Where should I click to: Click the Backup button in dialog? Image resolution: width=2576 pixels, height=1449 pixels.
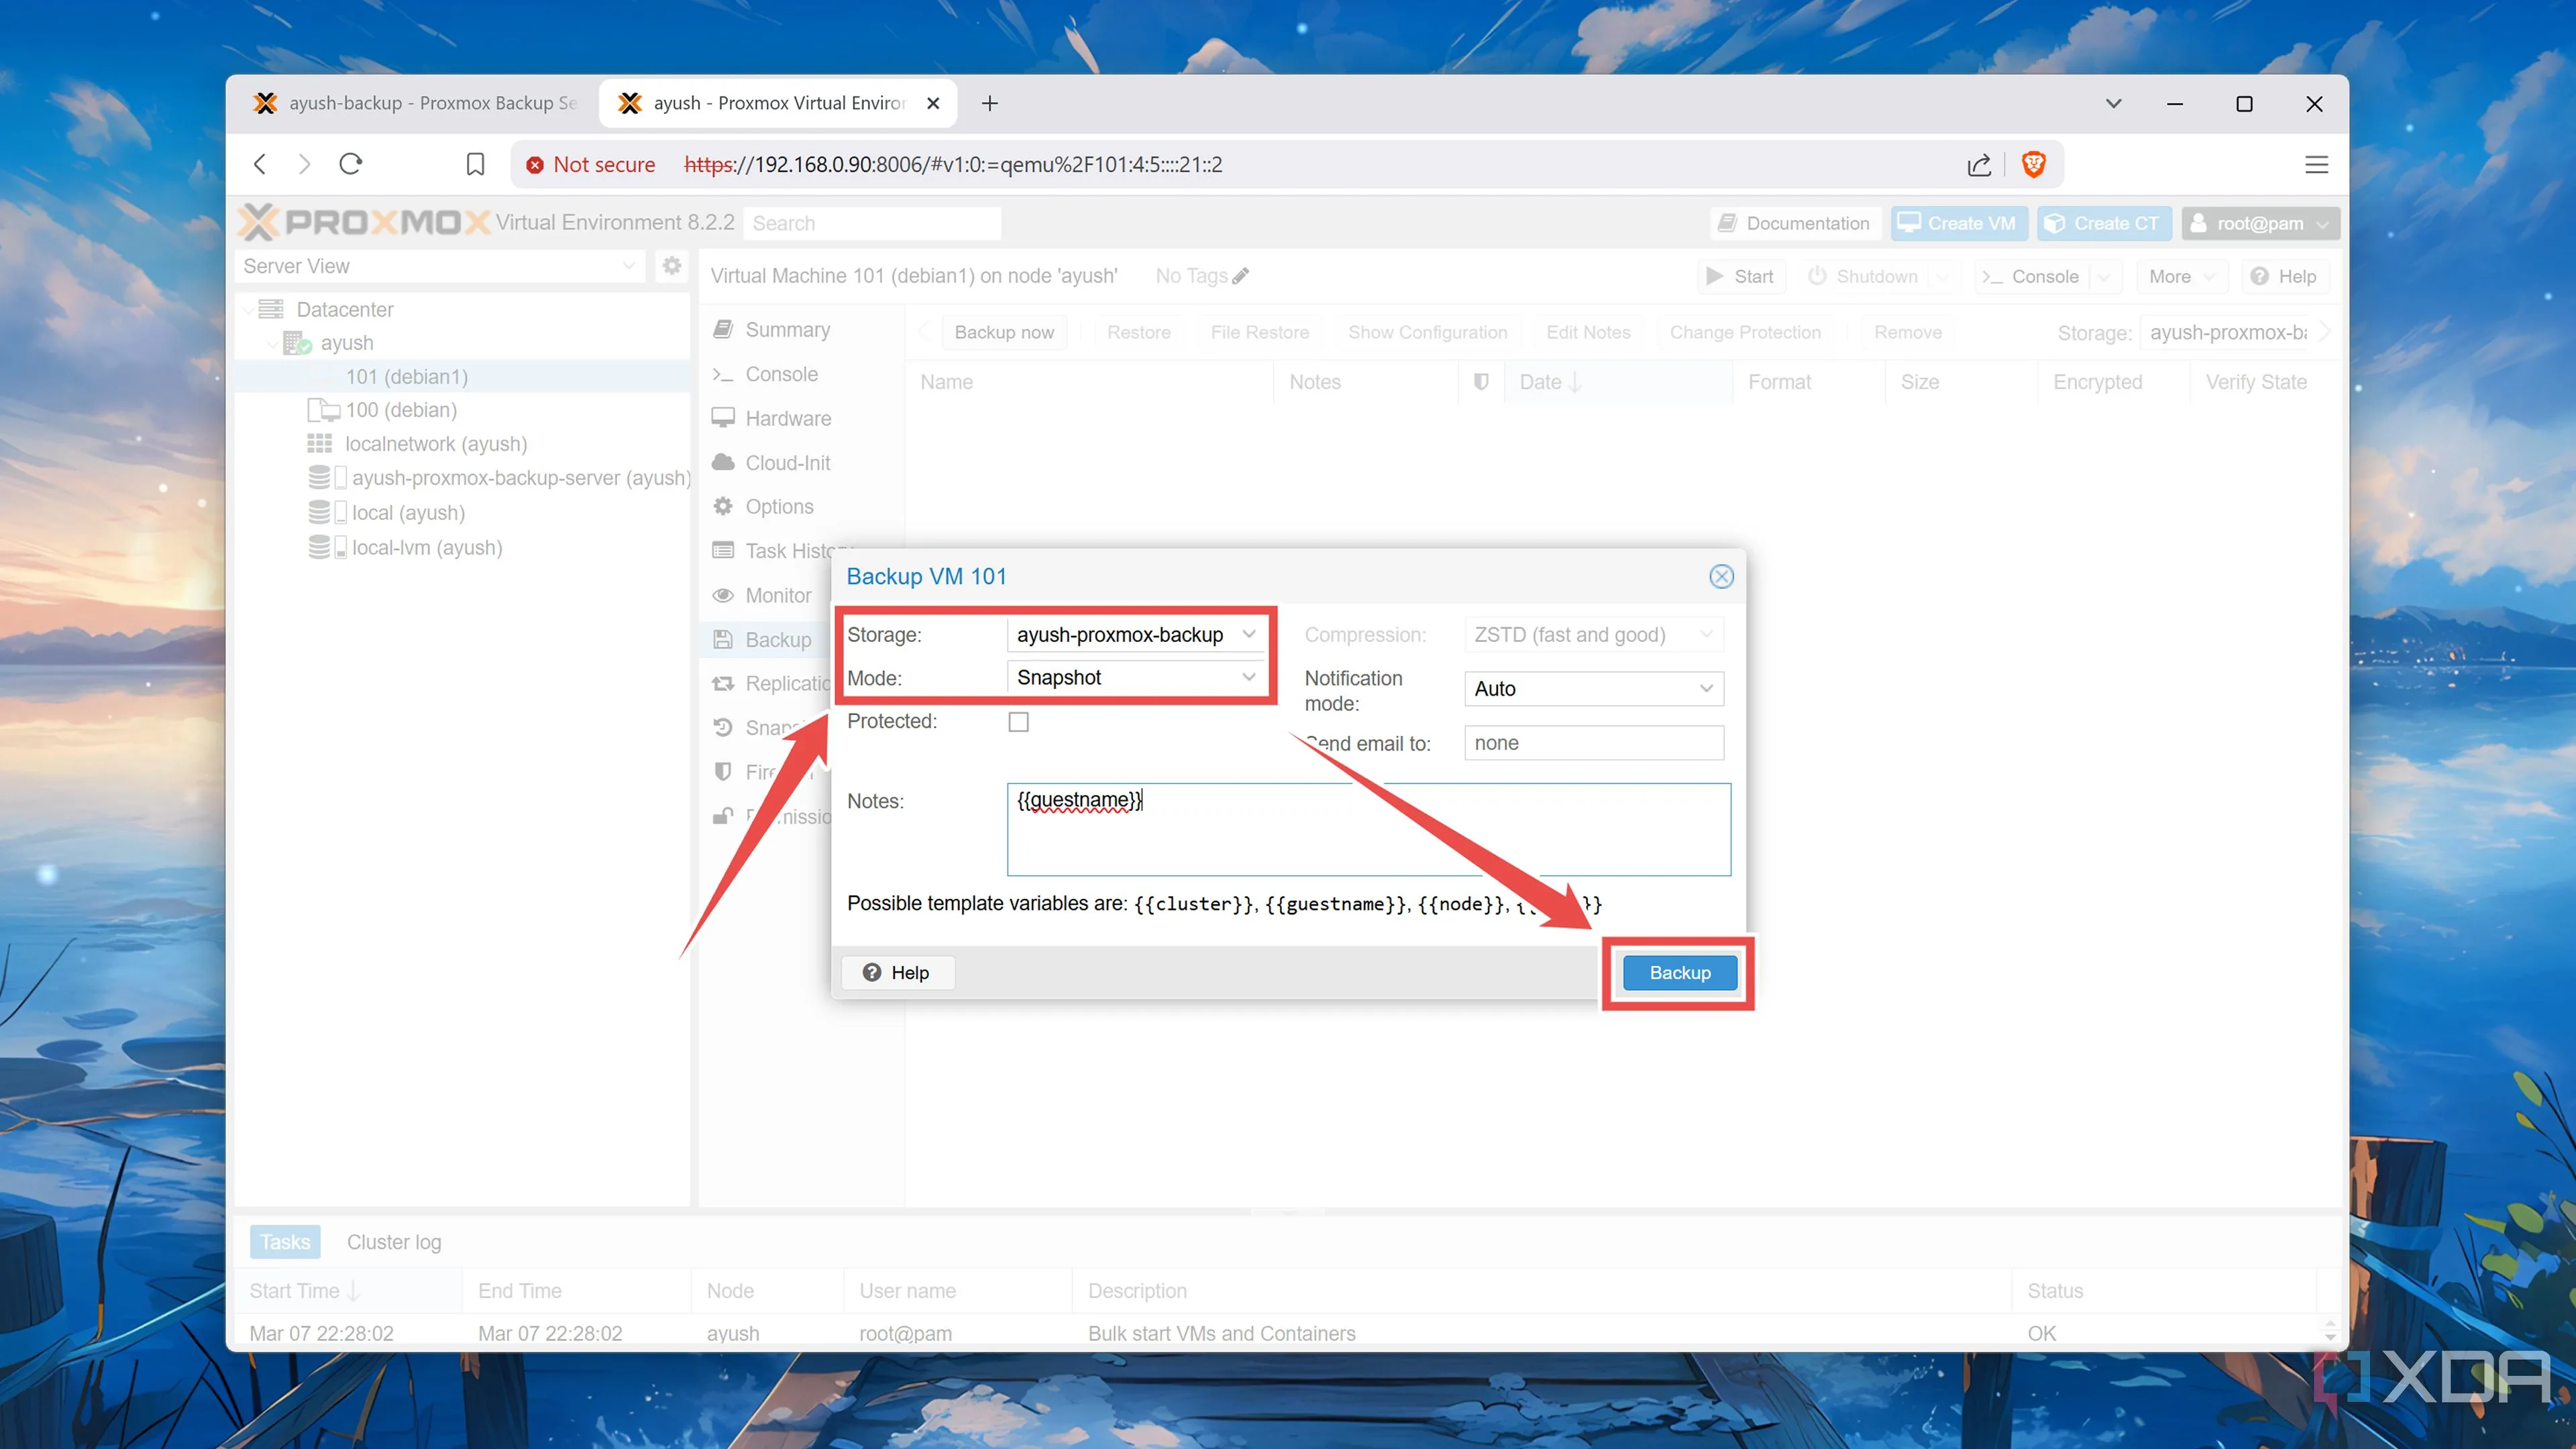[x=1679, y=972]
